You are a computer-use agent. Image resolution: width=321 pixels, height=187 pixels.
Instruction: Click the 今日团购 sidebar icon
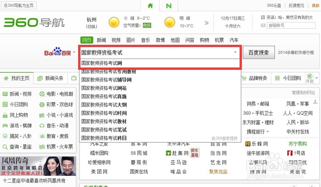[x=5, y=104]
